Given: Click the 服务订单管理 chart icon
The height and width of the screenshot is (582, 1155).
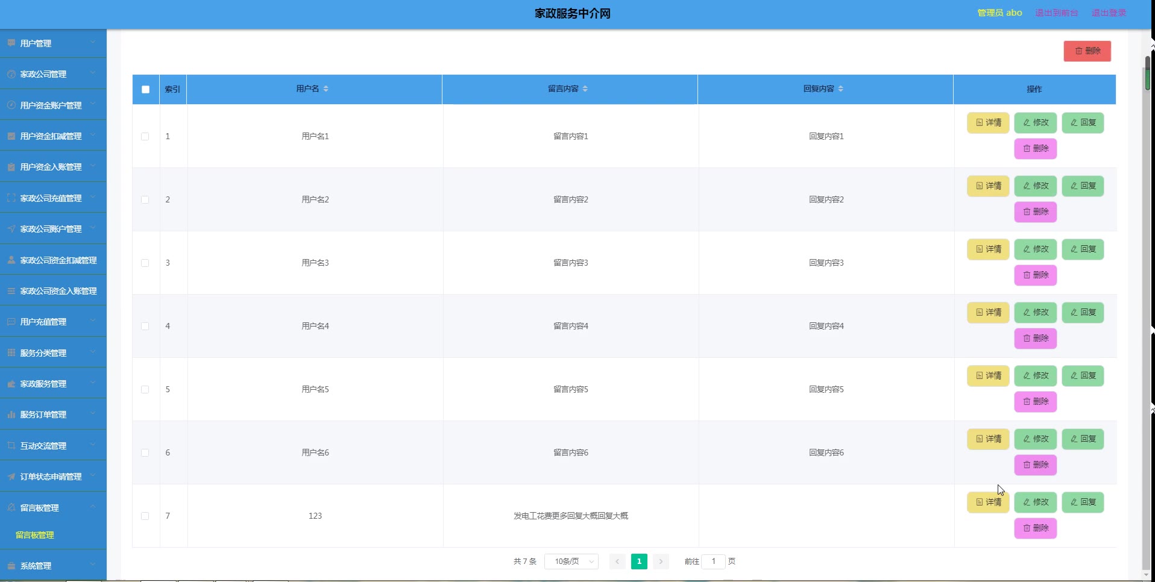Looking at the screenshot, I should click(x=11, y=415).
